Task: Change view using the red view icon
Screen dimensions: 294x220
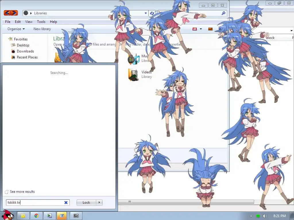Action: coord(195,29)
